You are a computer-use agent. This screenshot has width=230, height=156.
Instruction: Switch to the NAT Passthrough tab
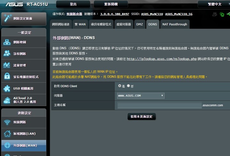click(x=175, y=24)
